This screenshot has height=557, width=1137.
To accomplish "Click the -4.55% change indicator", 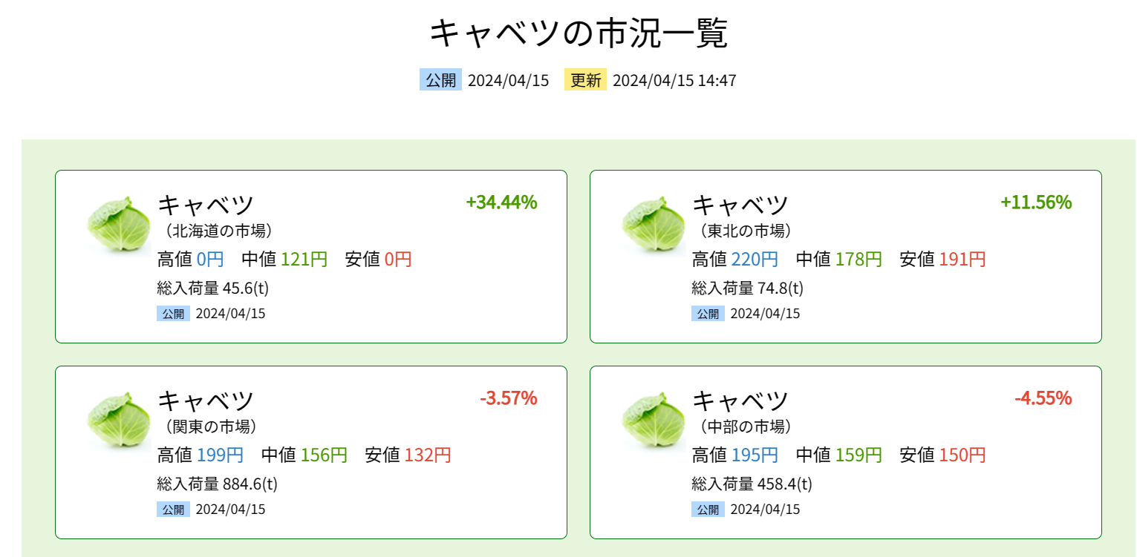I will pos(1043,398).
